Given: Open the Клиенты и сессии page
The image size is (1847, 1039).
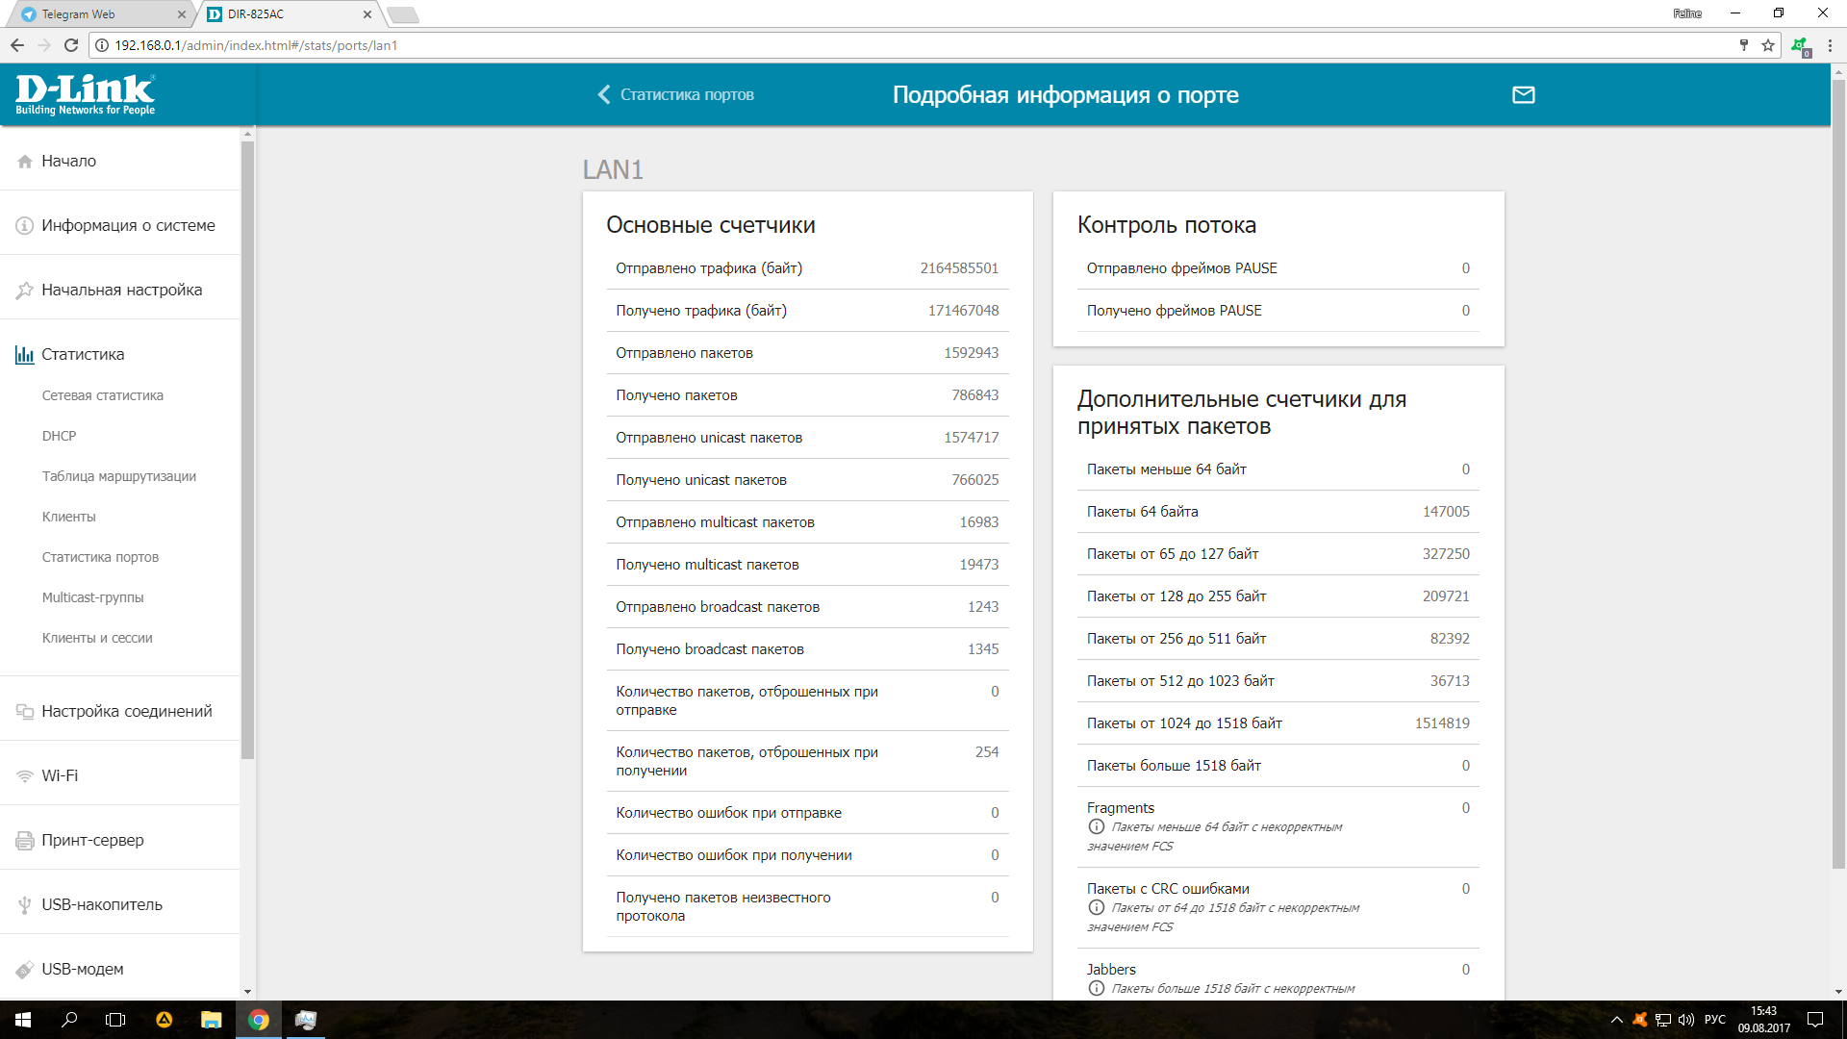Looking at the screenshot, I should pyautogui.click(x=97, y=638).
